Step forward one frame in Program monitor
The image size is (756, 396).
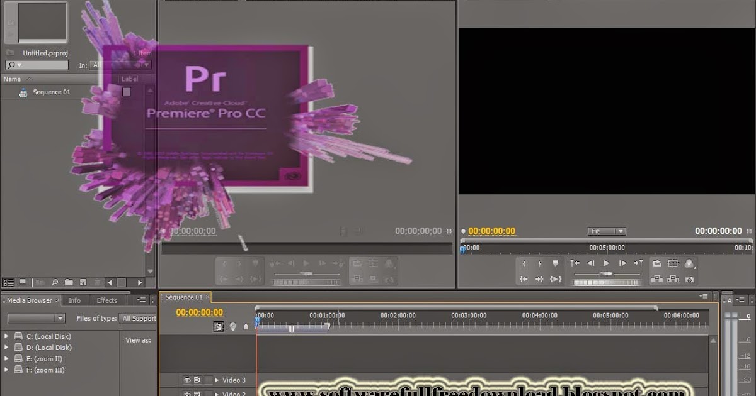(x=622, y=263)
